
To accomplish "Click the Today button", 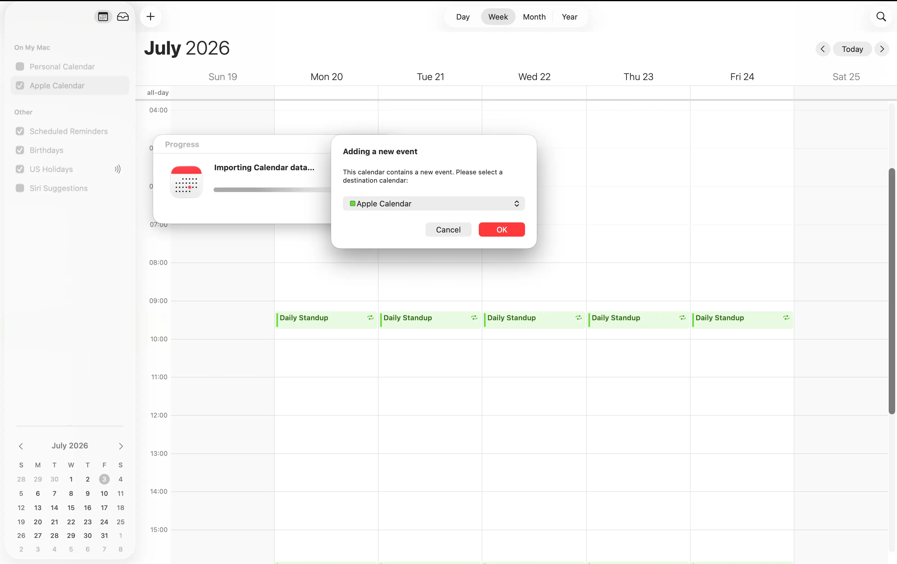I will (x=852, y=49).
